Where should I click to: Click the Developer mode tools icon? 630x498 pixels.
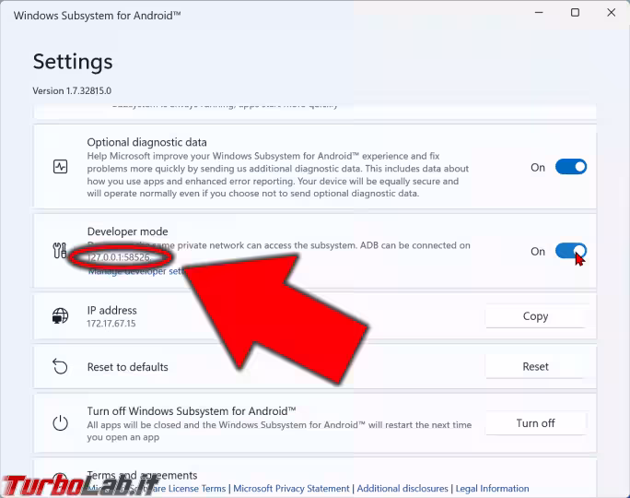60,250
